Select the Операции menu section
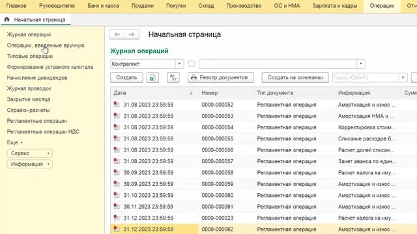This screenshot has width=417, height=234. [x=382, y=6]
